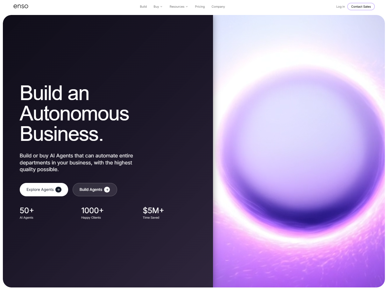
Task: Click the Contact Sales button
Action: point(361,7)
